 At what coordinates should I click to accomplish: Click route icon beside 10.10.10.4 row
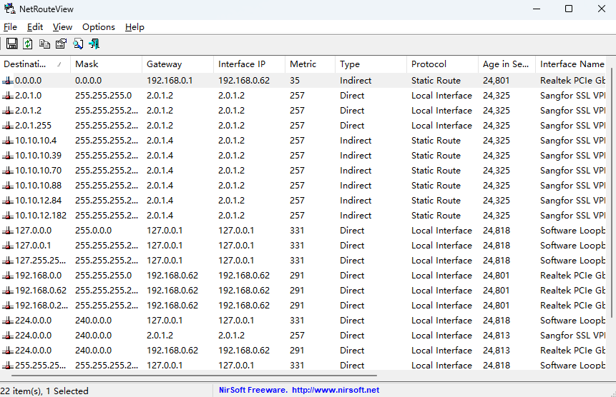point(8,141)
